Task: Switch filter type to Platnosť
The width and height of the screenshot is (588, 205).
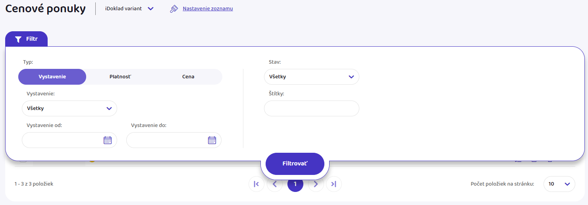Action: [120, 77]
